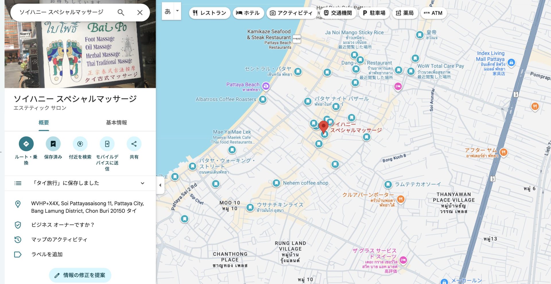Filter map by ホテル chip

coord(248,13)
